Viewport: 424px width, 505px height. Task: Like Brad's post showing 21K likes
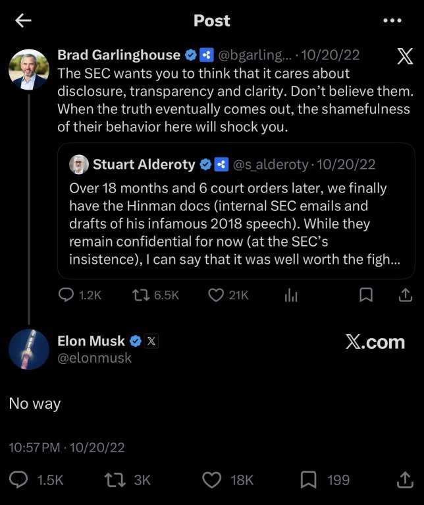coord(228,295)
